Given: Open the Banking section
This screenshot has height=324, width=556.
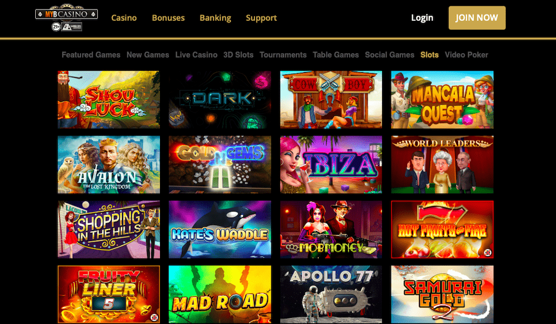Looking at the screenshot, I should 215,18.
